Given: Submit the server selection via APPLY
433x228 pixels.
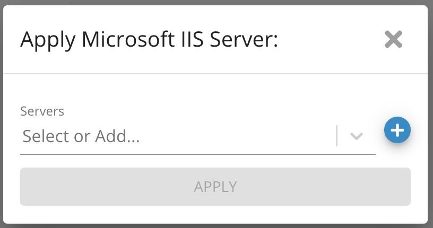Looking at the screenshot, I should (x=215, y=187).
